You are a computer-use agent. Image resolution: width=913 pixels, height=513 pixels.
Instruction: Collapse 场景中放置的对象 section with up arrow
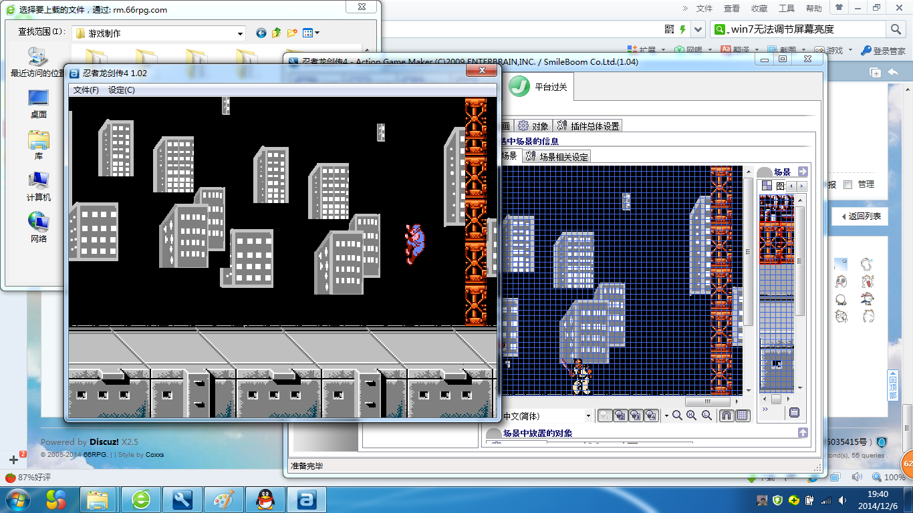[x=803, y=433]
